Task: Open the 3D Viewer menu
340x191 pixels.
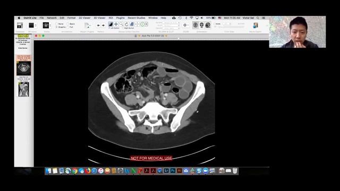Action: [x=99, y=18]
